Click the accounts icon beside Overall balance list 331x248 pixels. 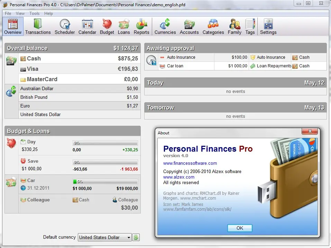(x=11, y=61)
